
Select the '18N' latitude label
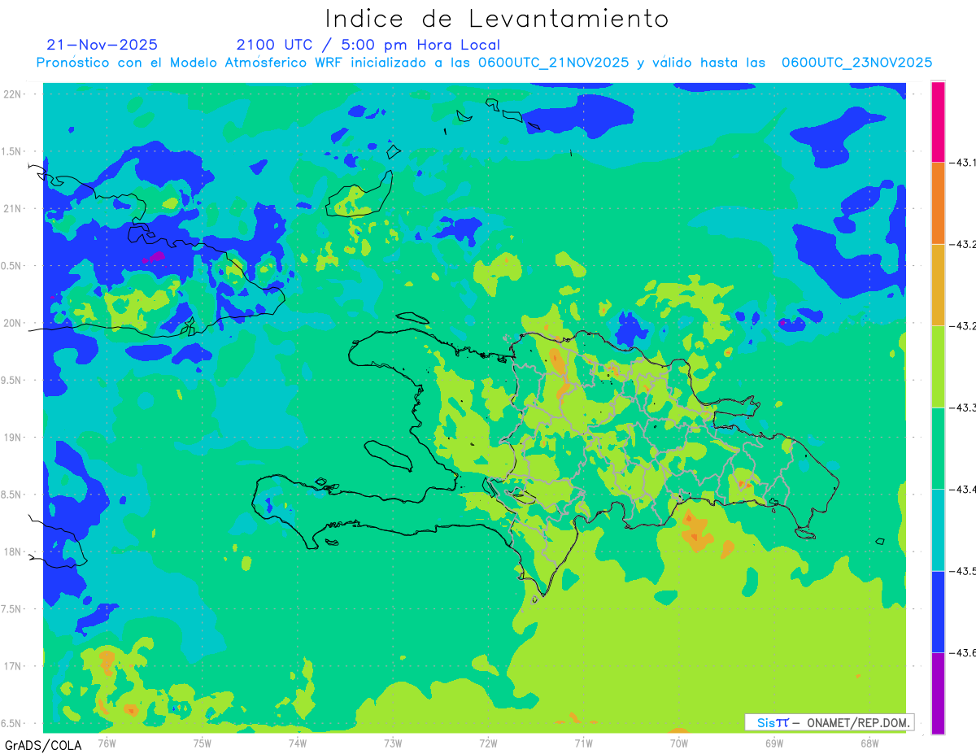13,552
